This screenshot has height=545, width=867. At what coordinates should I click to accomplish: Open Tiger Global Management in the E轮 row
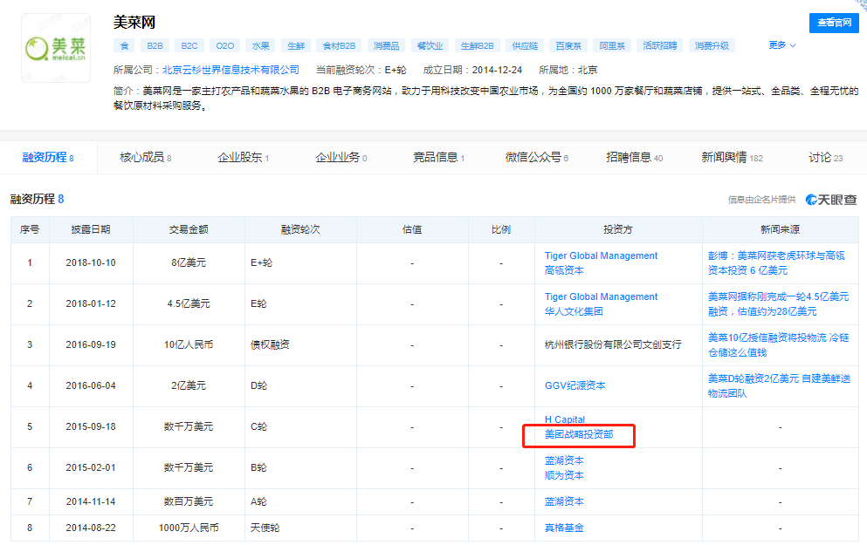pos(601,296)
